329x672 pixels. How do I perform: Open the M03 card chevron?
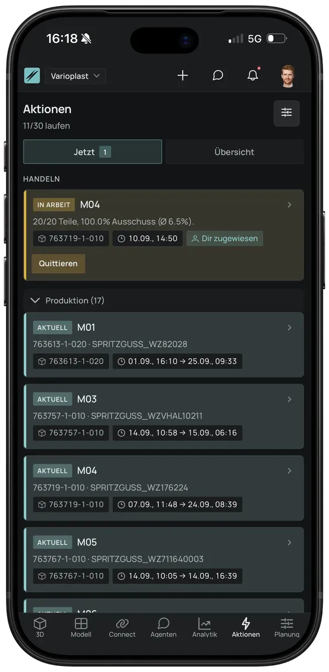click(290, 399)
